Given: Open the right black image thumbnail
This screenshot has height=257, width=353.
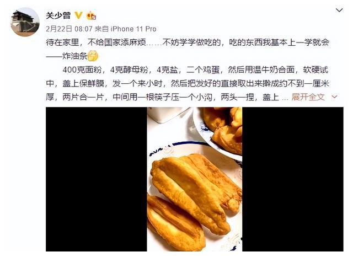Looking at the screenshot, I should coord(293,179).
